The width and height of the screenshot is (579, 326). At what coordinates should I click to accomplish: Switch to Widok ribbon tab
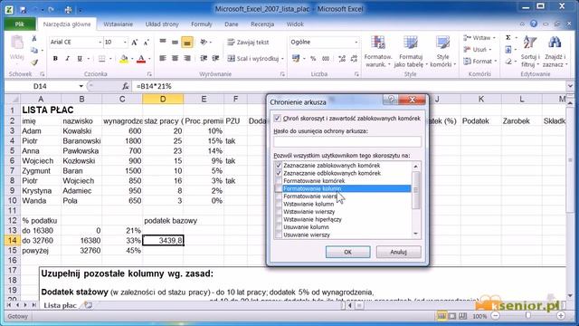295,24
